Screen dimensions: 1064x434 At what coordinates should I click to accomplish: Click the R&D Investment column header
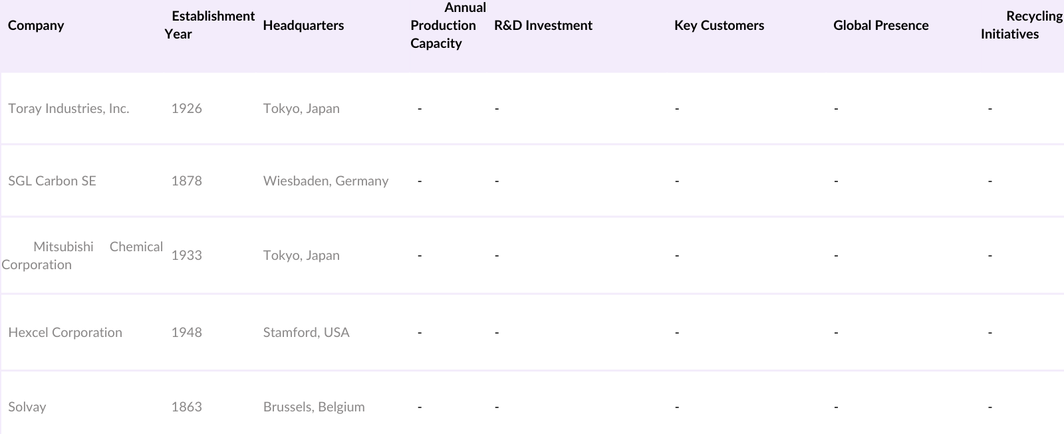tap(543, 25)
